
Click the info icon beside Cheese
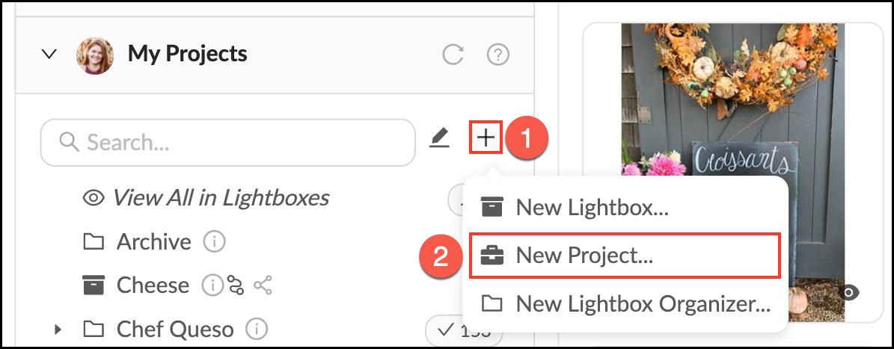(x=213, y=285)
